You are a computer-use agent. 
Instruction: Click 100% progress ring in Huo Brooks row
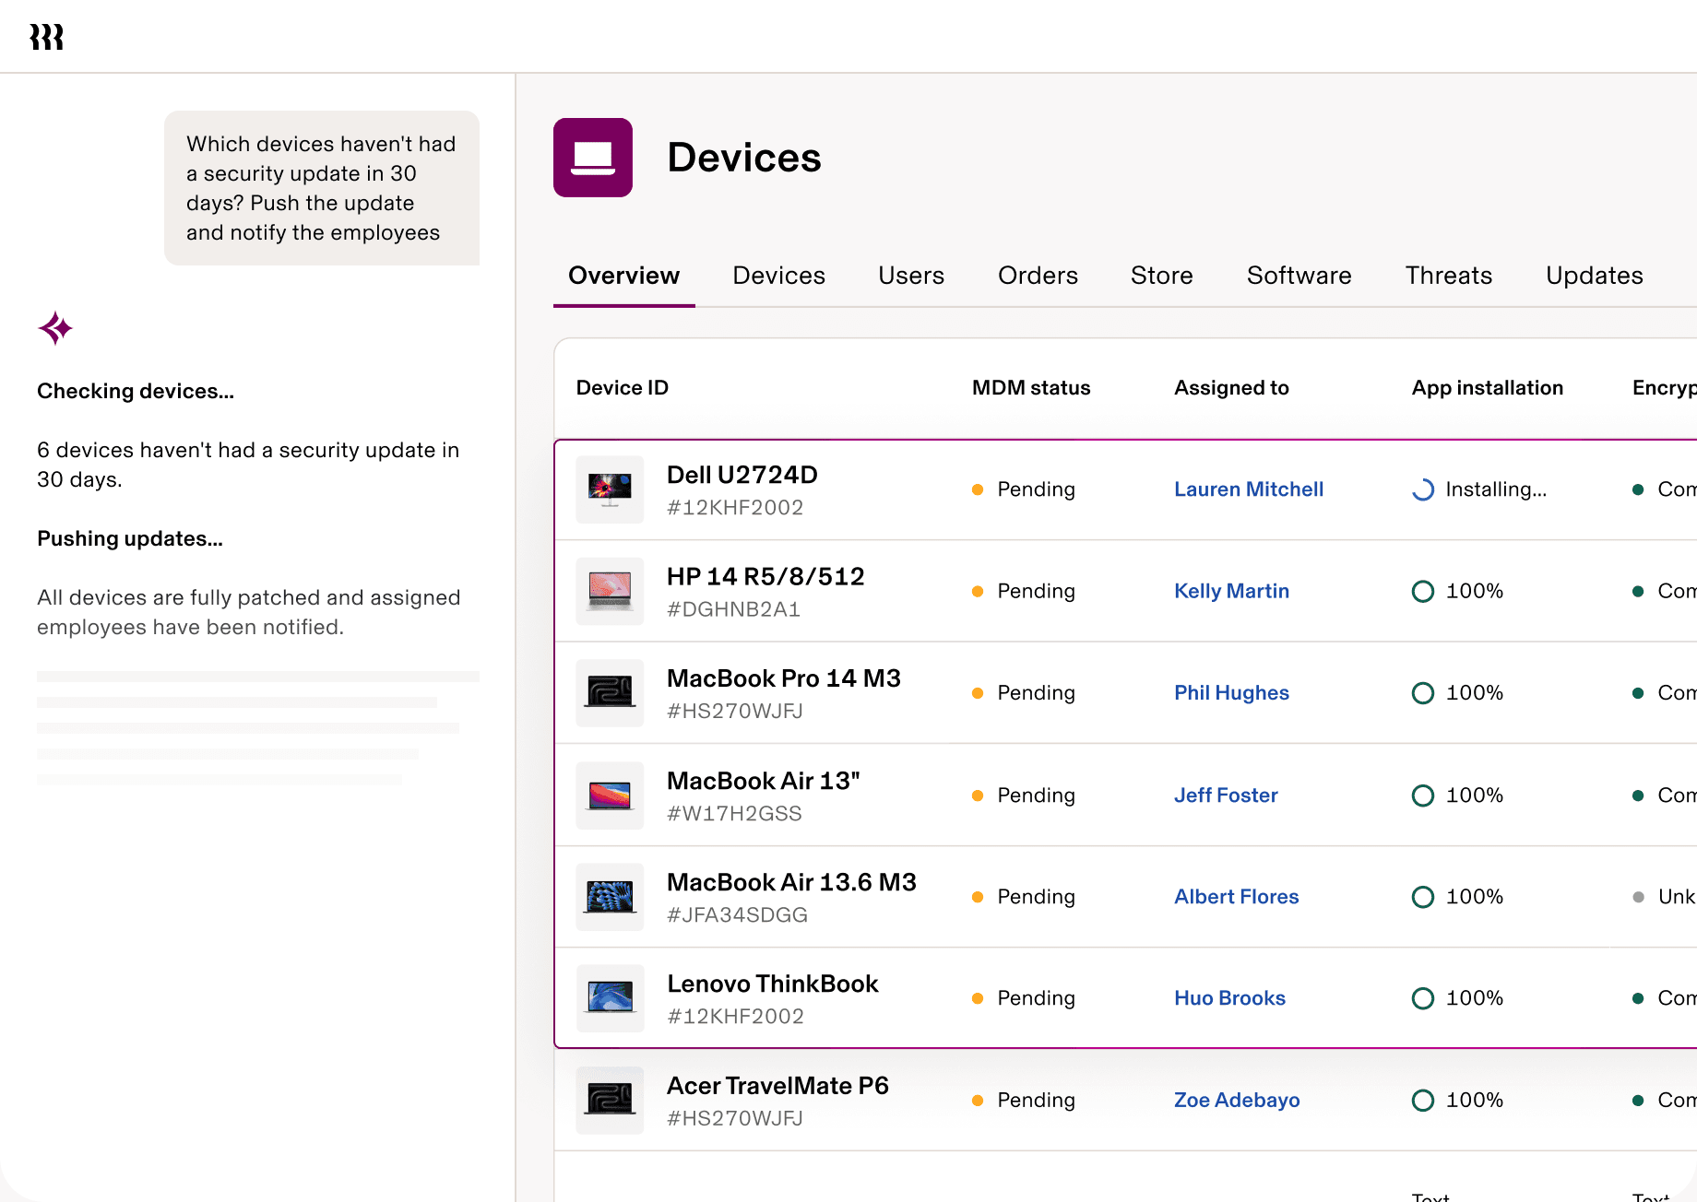click(x=1423, y=998)
